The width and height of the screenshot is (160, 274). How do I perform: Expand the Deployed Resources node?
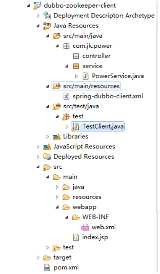tap(38, 157)
